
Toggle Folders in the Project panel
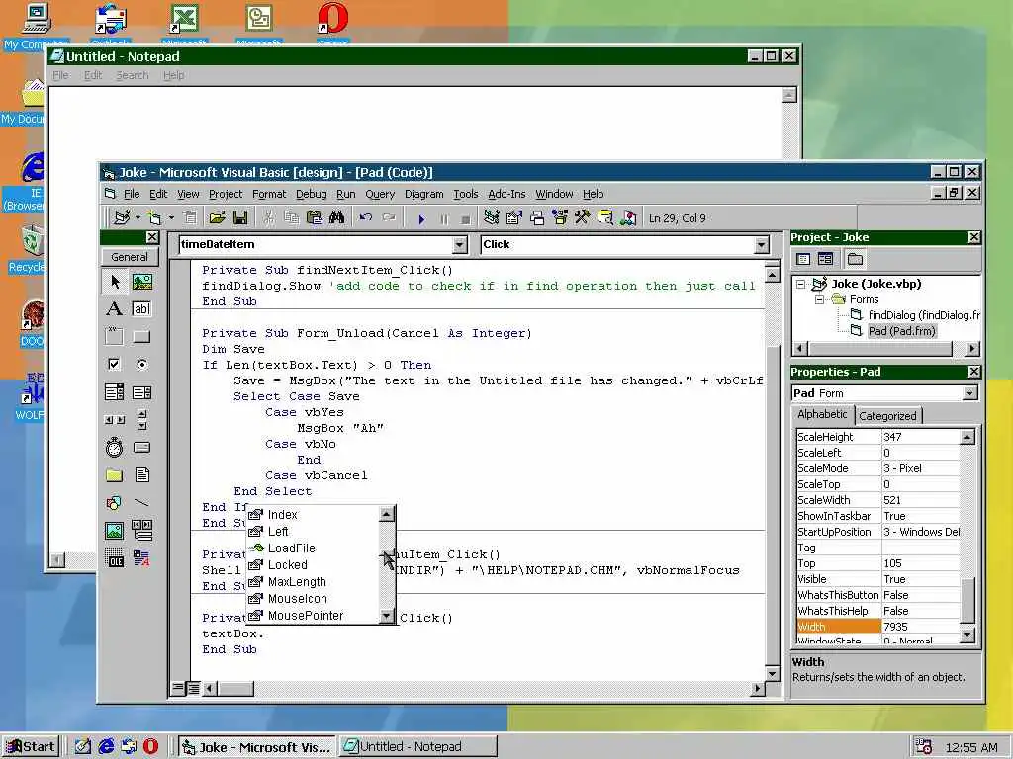tap(855, 259)
